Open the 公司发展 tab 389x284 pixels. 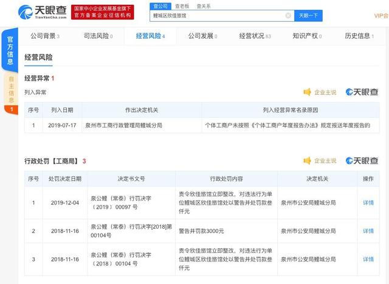202,36
